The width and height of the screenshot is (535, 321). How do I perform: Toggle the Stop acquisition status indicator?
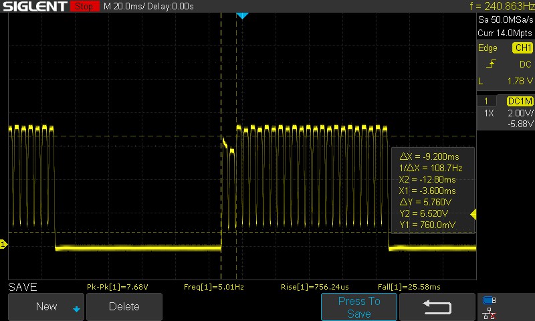click(84, 6)
